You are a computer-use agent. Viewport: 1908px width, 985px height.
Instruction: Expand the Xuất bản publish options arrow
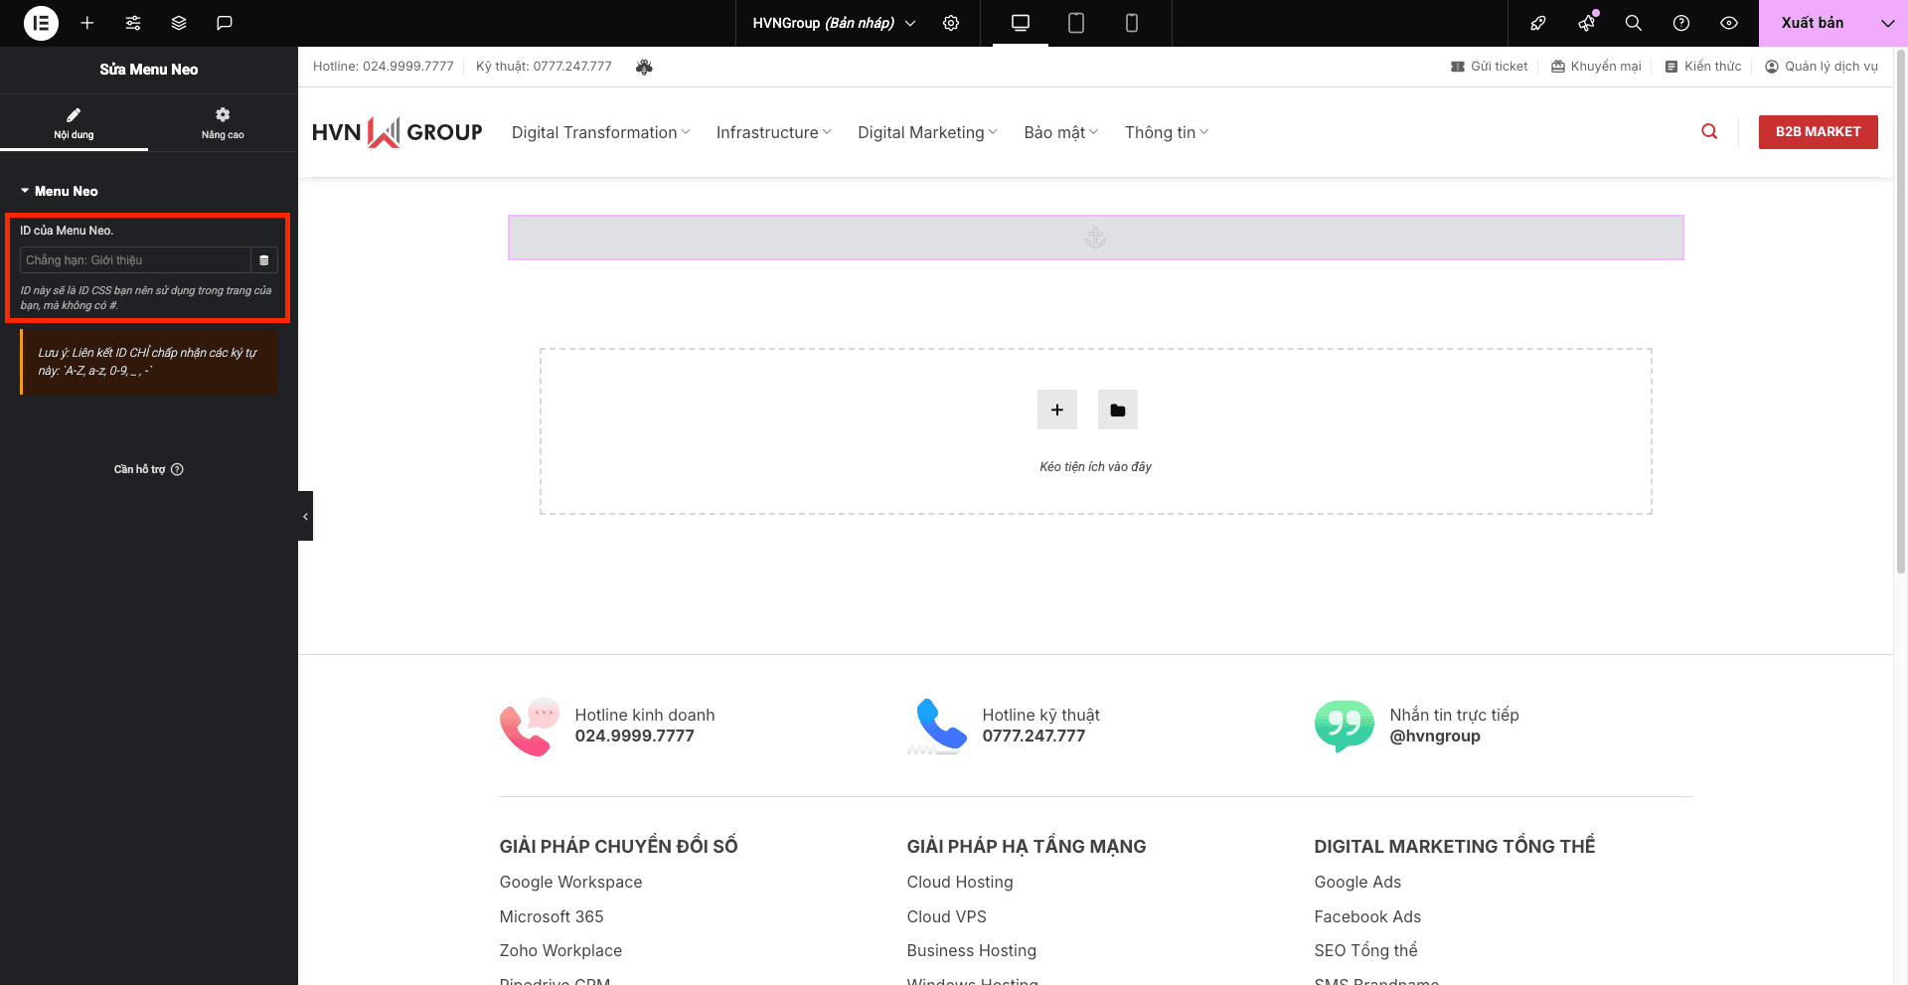1887,23
